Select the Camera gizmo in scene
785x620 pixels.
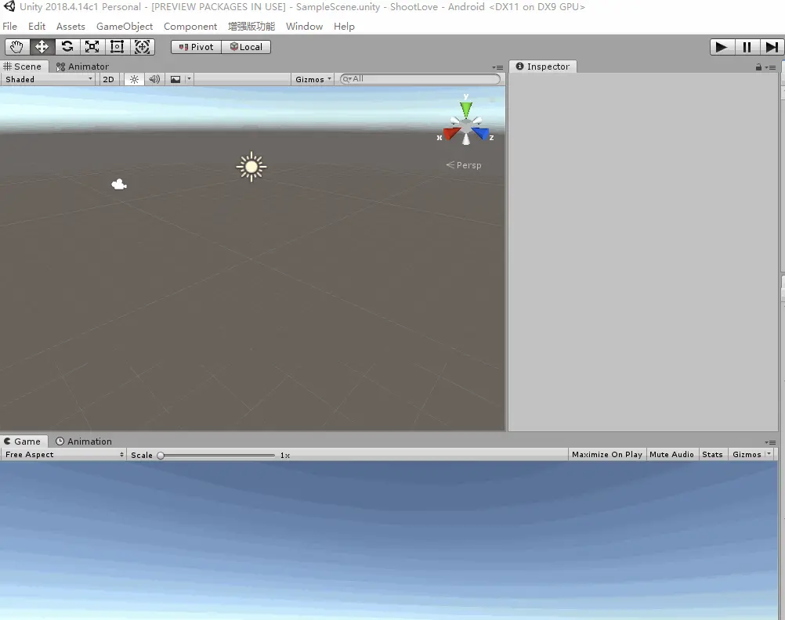pos(119,185)
